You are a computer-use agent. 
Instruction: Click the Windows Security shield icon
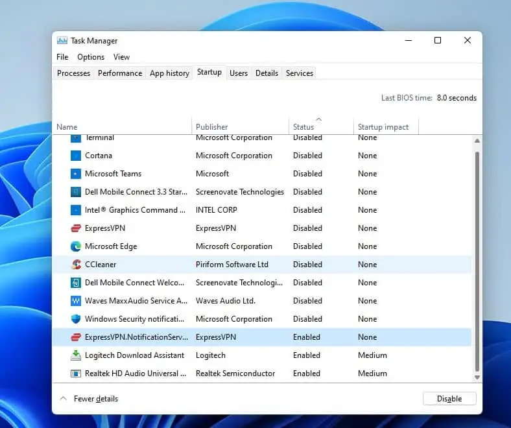point(75,319)
